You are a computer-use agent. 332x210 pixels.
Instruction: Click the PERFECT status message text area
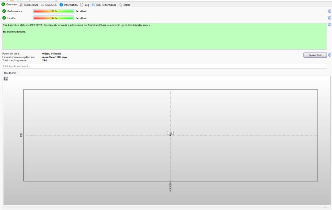tap(164, 36)
